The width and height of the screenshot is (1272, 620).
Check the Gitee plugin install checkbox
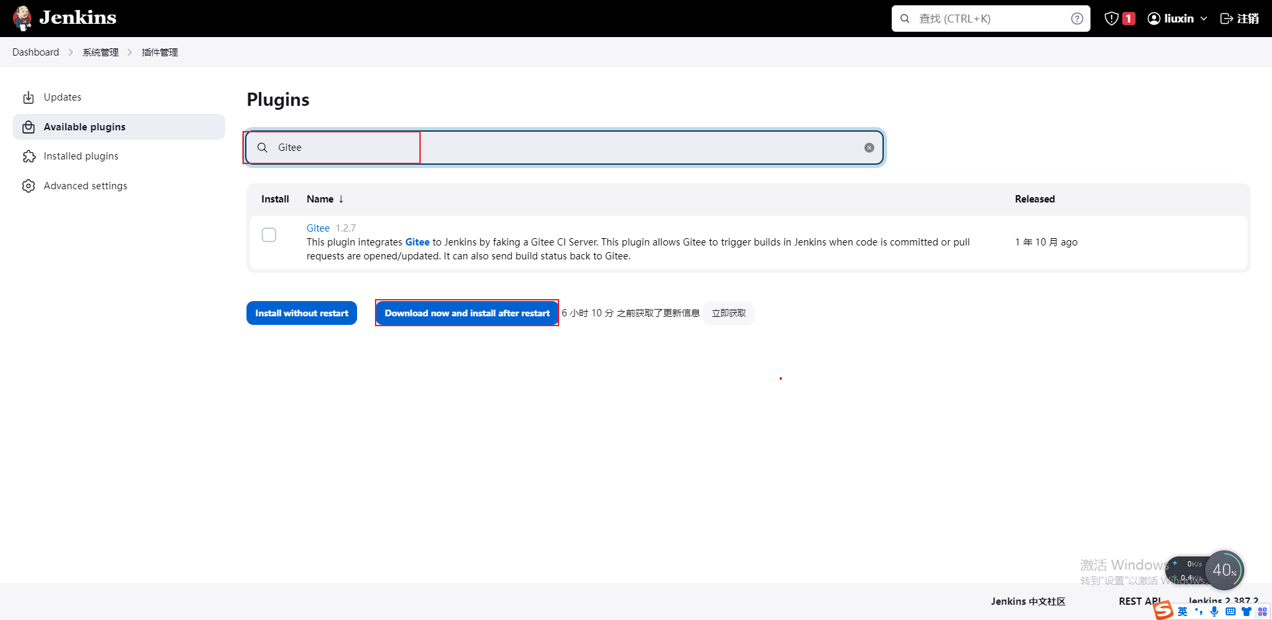coord(269,235)
